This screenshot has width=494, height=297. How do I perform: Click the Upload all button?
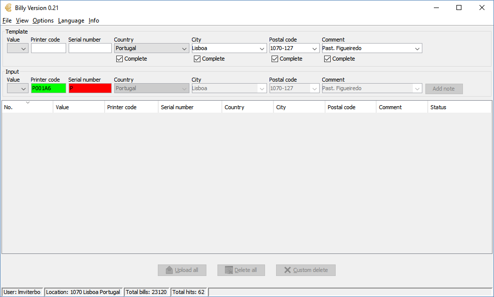tap(182, 270)
